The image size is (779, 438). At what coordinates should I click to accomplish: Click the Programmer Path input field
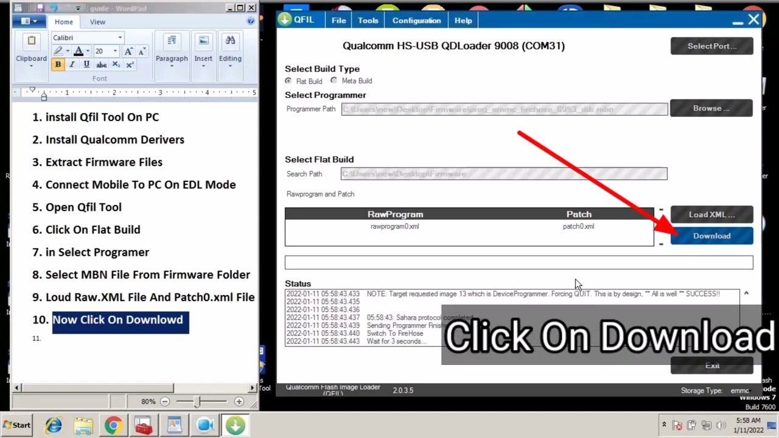pos(504,109)
